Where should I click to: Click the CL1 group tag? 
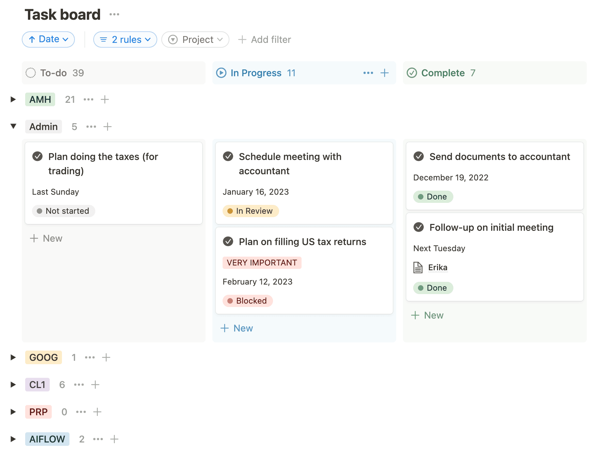(x=37, y=385)
